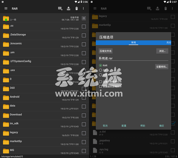Open the Android folder icon
Screen dimensions: 178x158
pos(6,98)
